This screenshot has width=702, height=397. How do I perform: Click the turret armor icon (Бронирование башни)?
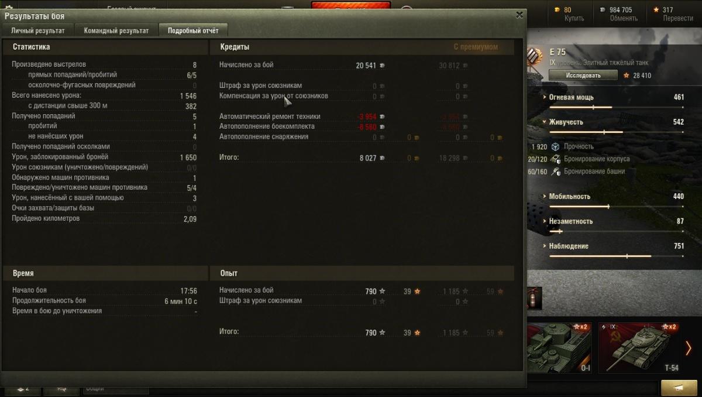click(556, 172)
